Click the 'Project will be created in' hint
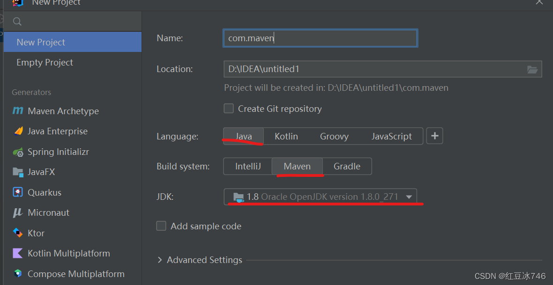Image resolution: width=553 pixels, height=285 pixels. click(336, 88)
